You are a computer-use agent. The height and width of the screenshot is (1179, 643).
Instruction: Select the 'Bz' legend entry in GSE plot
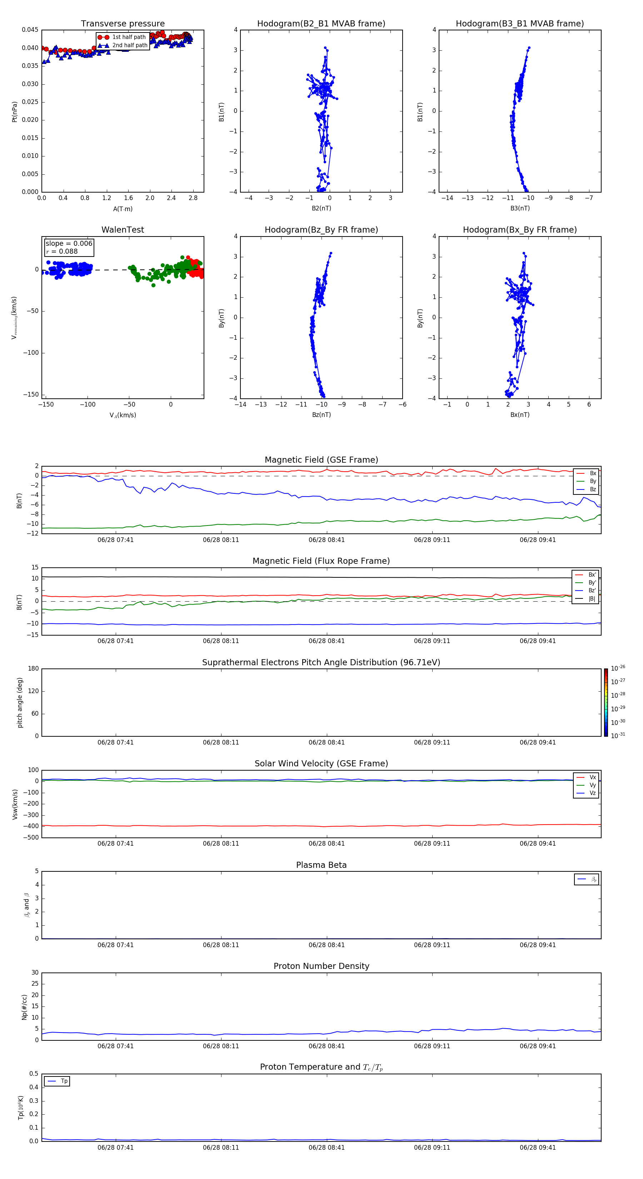[x=586, y=490]
